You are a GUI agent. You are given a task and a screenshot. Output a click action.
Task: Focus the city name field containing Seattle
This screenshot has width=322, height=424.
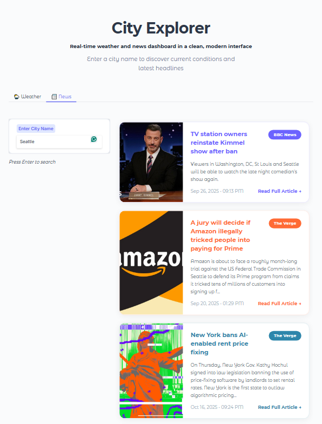pyautogui.click(x=59, y=142)
